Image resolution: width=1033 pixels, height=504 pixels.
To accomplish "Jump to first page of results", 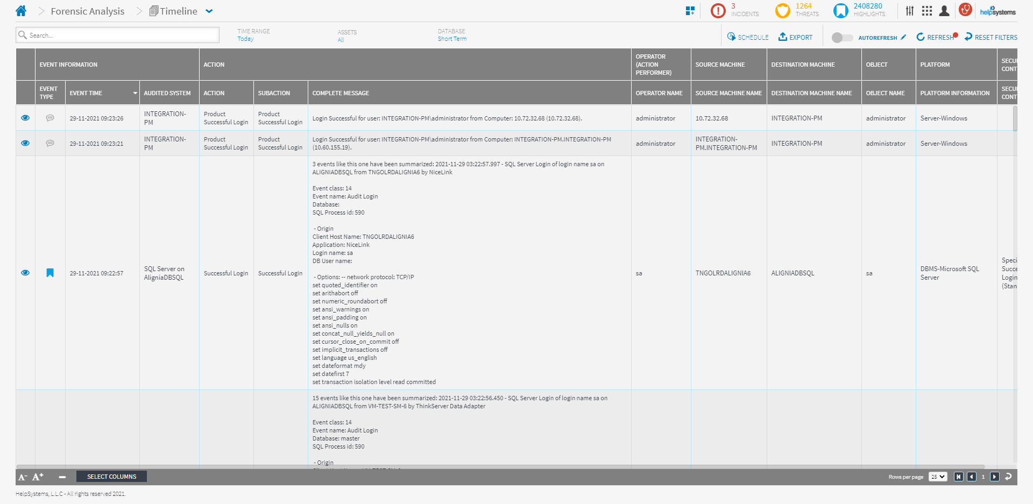I will click(x=959, y=477).
